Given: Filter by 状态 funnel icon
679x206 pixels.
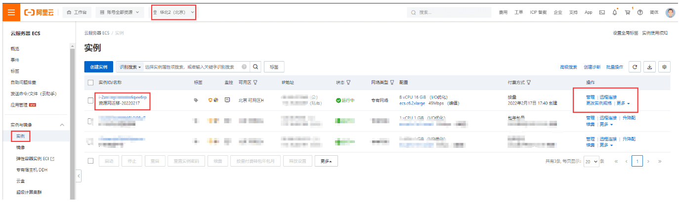Looking at the screenshot, I should 348,83.
